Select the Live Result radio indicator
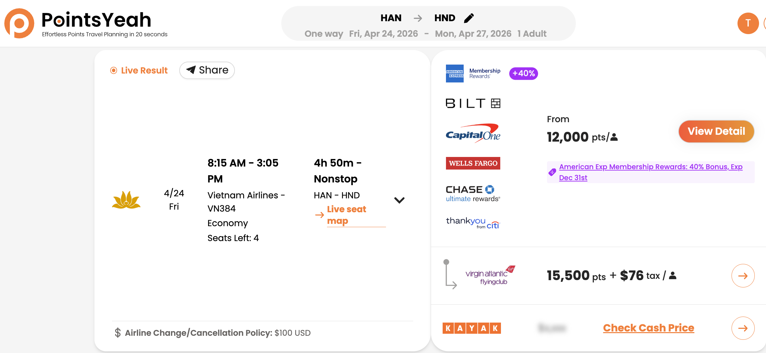The image size is (766, 353). (x=114, y=70)
